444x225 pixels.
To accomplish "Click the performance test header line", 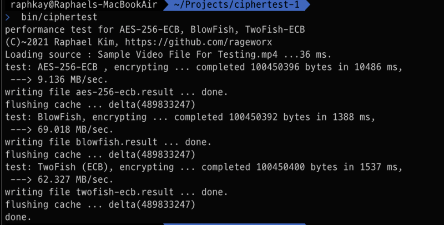I will (x=155, y=29).
